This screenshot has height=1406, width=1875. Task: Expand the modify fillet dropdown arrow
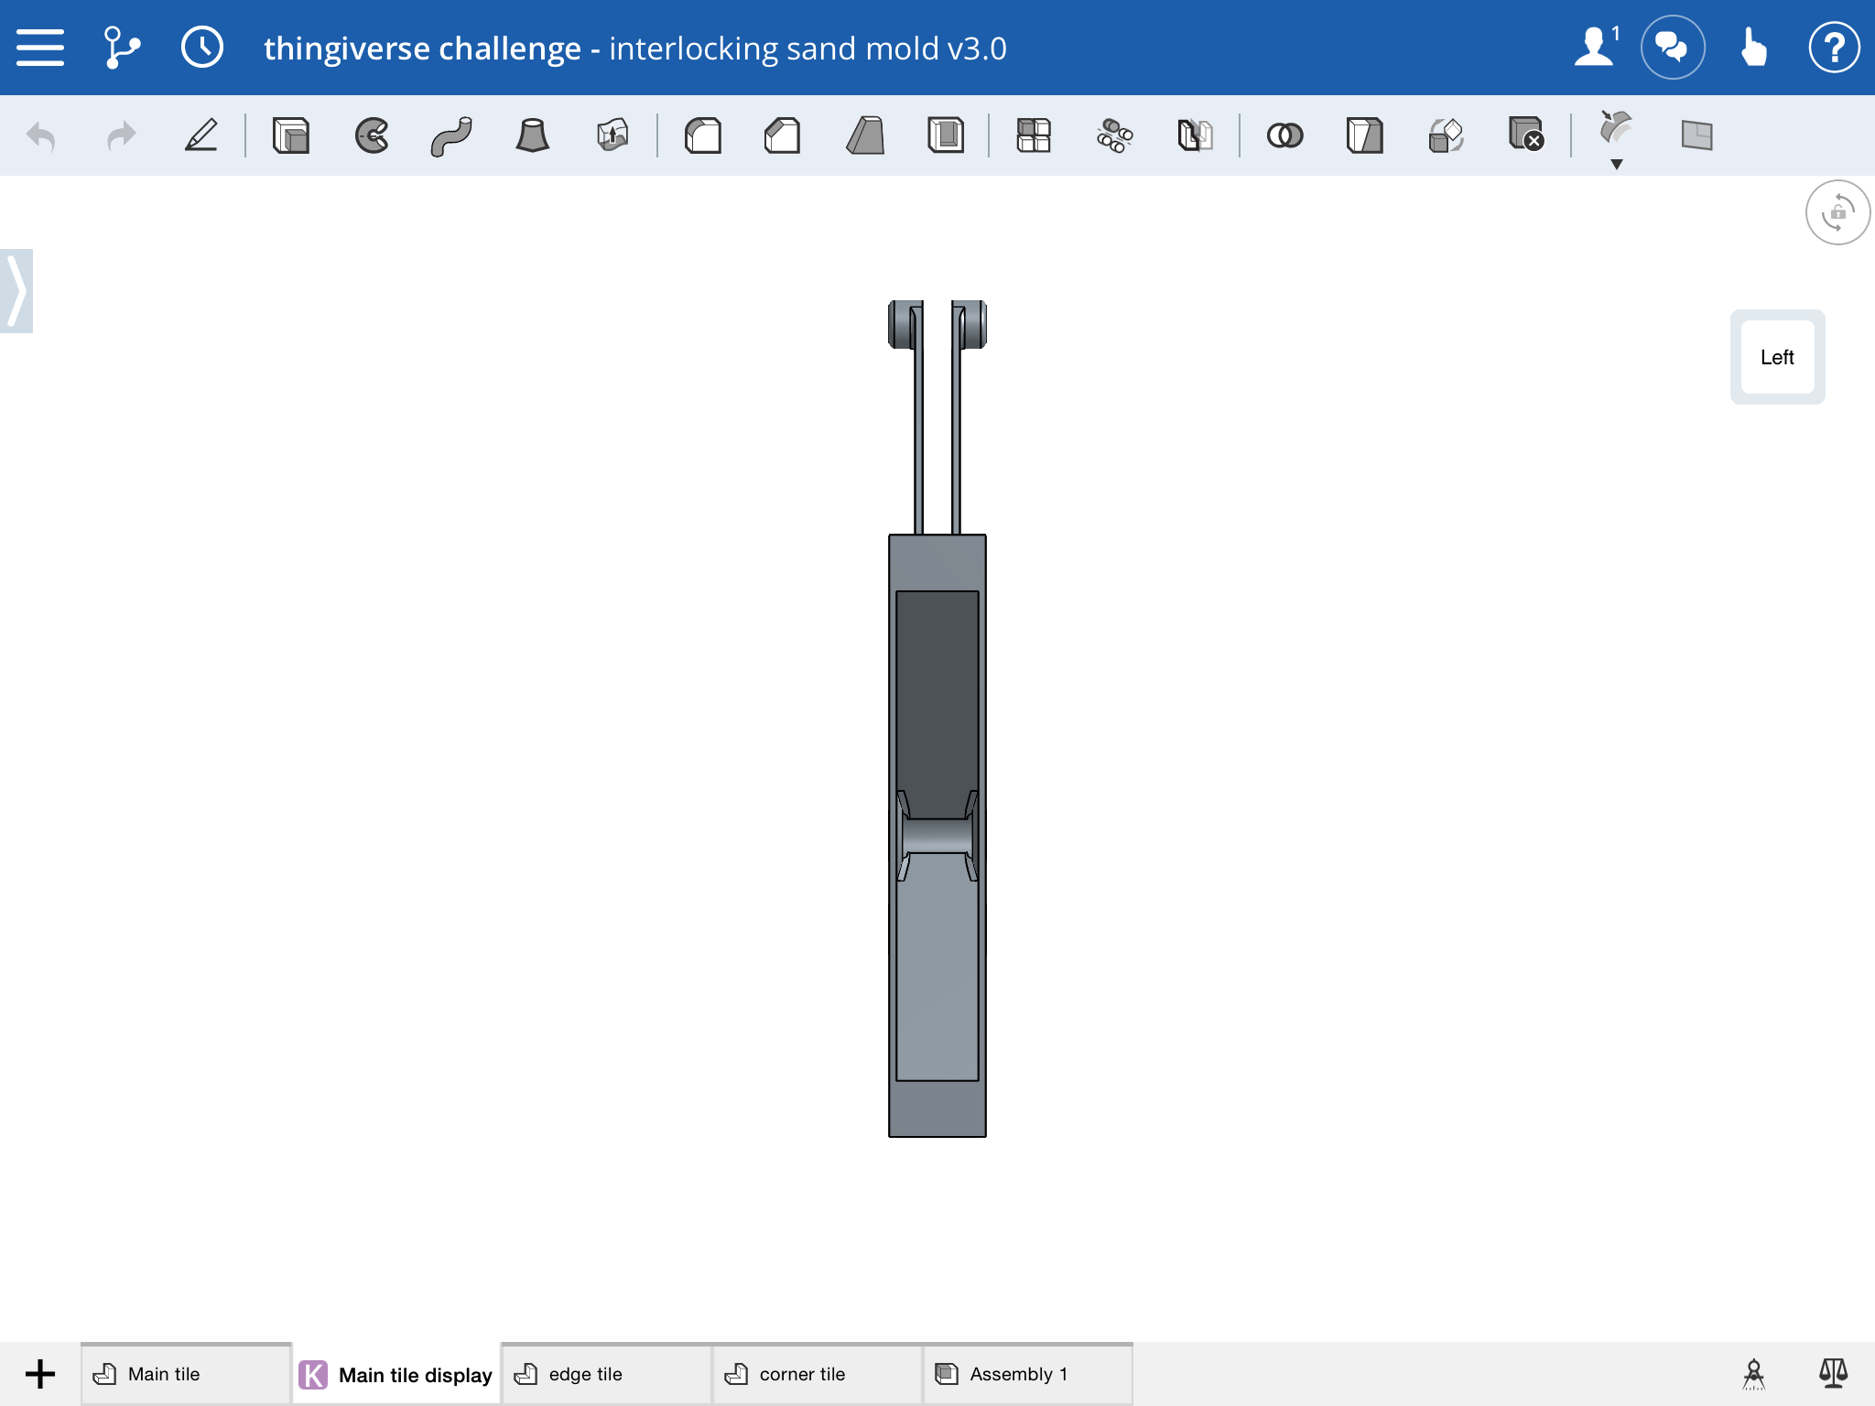click(x=1617, y=165)
